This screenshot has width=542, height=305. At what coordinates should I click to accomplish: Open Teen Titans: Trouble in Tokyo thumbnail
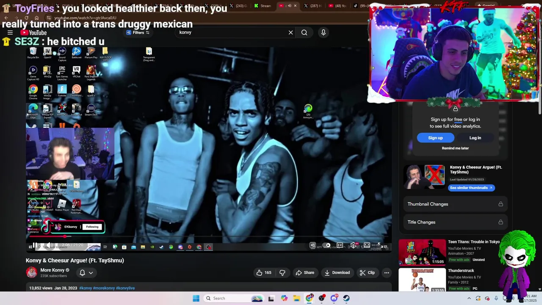422,252
